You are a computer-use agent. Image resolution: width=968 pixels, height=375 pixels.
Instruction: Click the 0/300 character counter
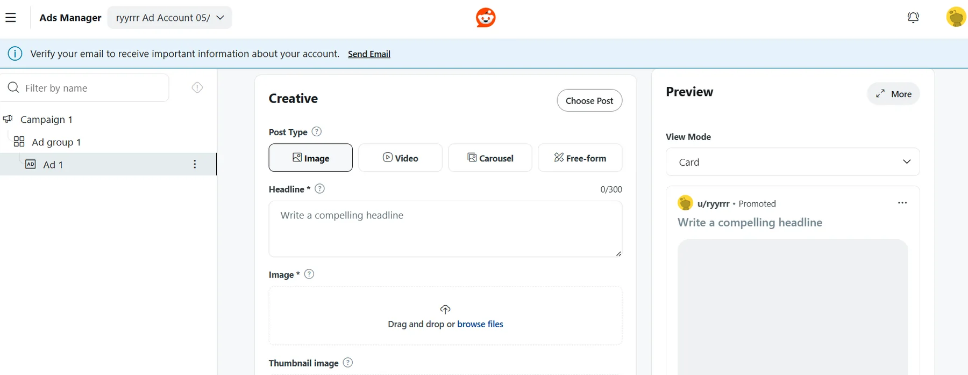point(611,189)
